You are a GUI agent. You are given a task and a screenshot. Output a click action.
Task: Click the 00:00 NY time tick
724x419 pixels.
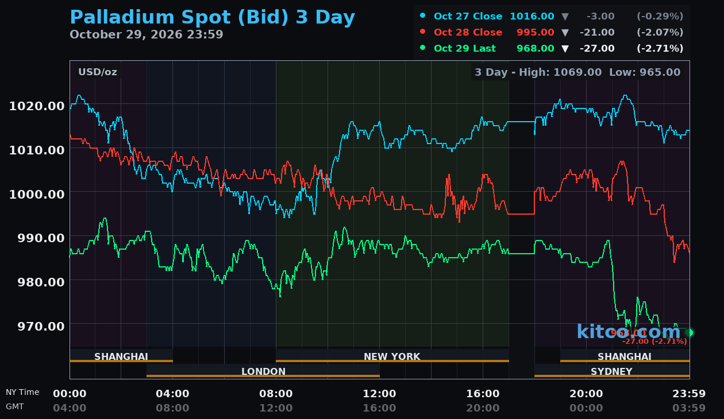pyautogui.click(x=70, y=394)
